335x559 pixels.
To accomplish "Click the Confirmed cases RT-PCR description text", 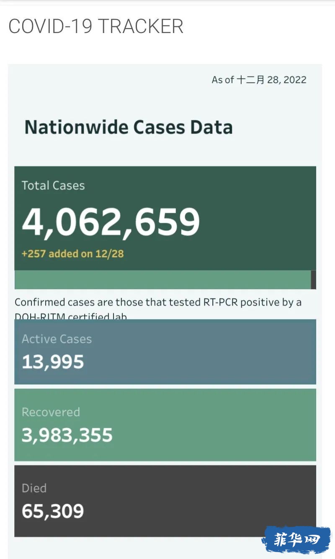I will pyautogui.click(x=158, y=308).
